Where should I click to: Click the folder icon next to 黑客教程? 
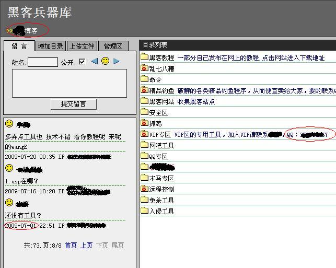coord(145,57)
